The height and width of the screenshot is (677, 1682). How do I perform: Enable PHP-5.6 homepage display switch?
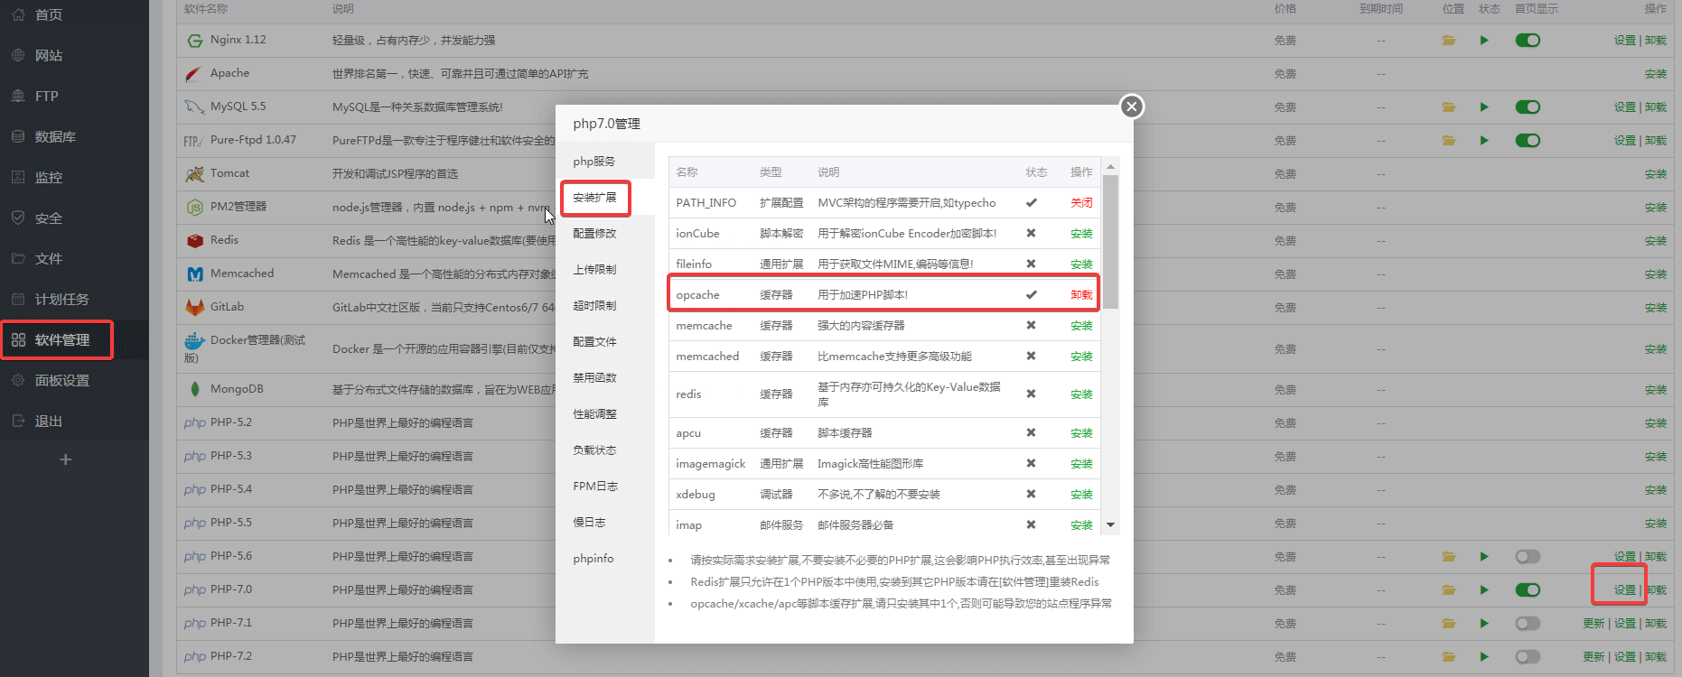pyautogui.click(x=1528, y=557)
